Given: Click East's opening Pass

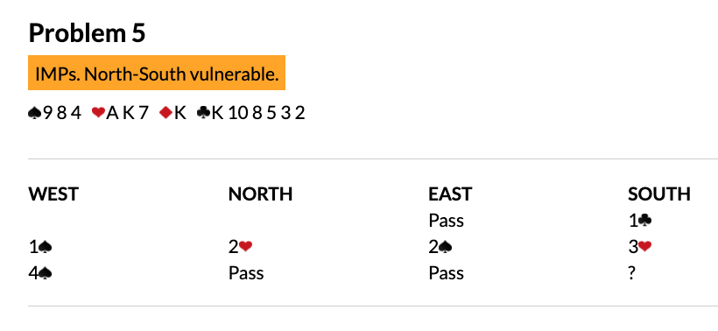Looking at the screenshot, I should [x=446, y=221].
